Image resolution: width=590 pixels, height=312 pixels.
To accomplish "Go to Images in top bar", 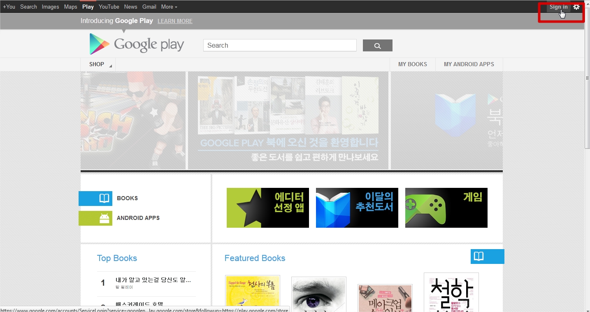I will pyautogui.click(x=50, y=7).
